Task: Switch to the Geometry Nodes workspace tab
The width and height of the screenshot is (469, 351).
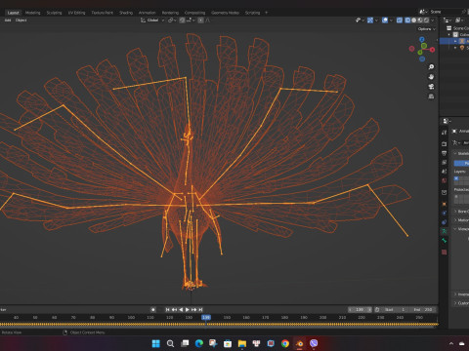Action: (225, 13)
